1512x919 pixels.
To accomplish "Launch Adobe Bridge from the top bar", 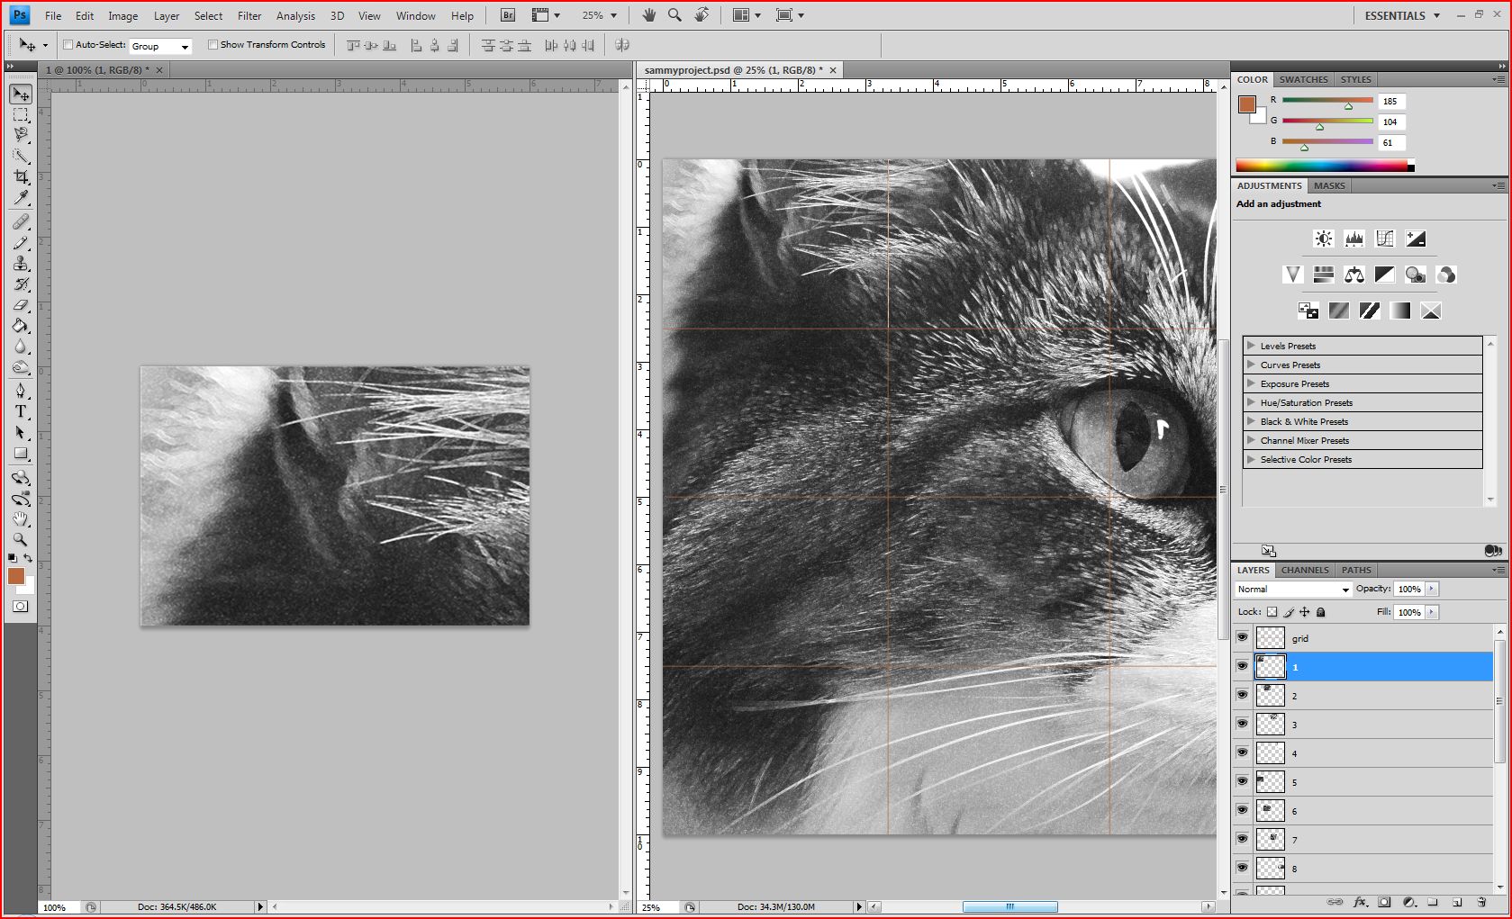I will pyautogui.click(x=508, y=15).
